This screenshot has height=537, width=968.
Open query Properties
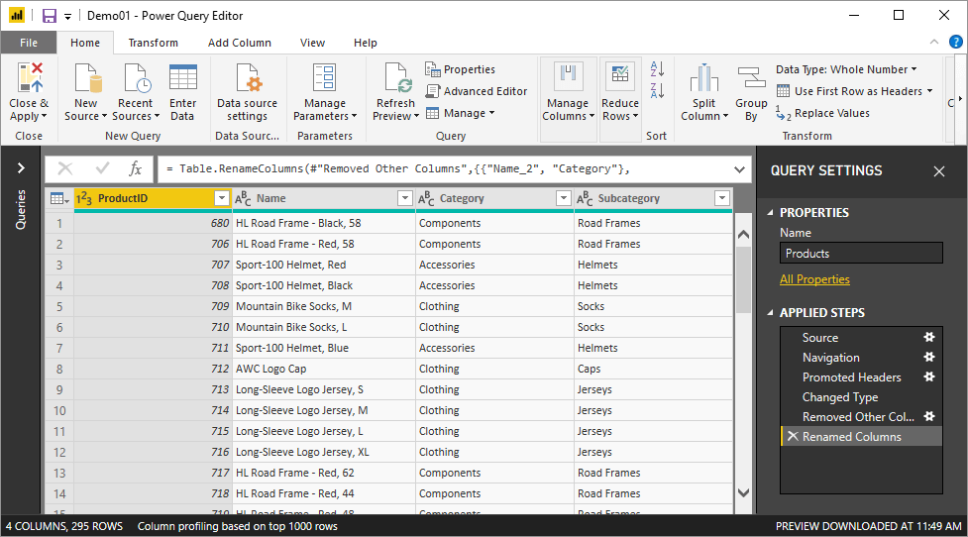coord(461,69)
